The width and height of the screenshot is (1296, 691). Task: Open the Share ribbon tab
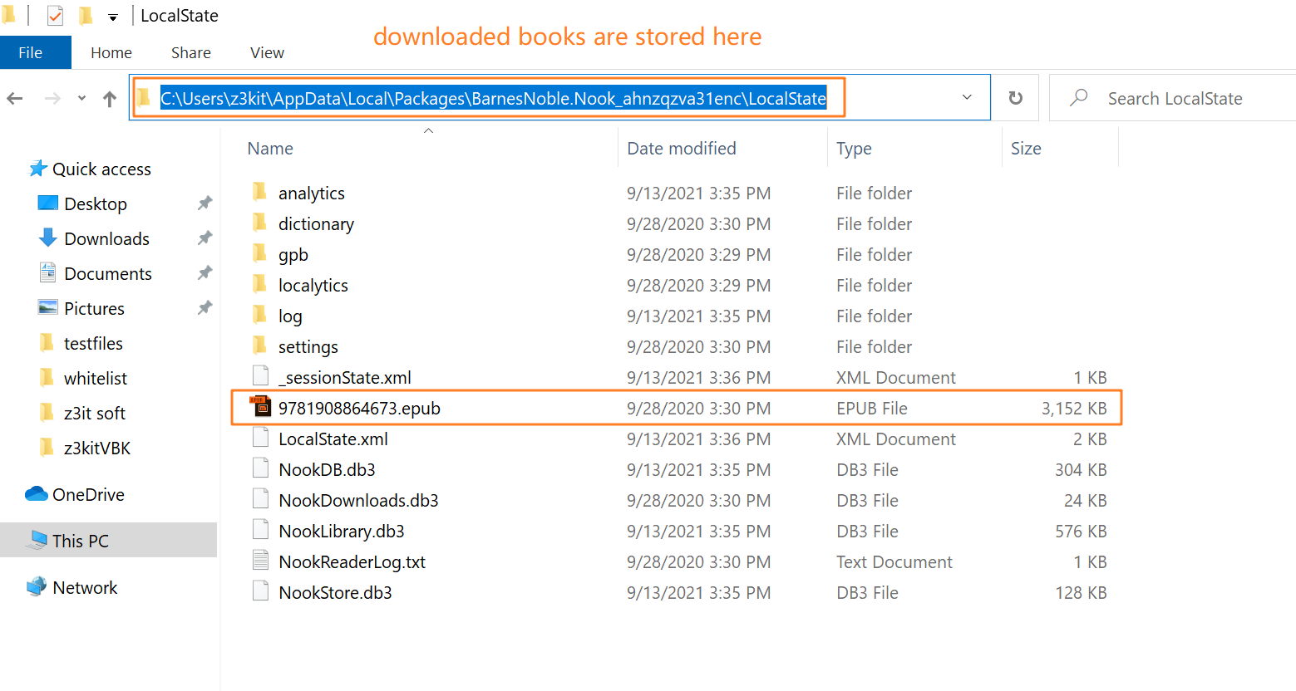191,52
